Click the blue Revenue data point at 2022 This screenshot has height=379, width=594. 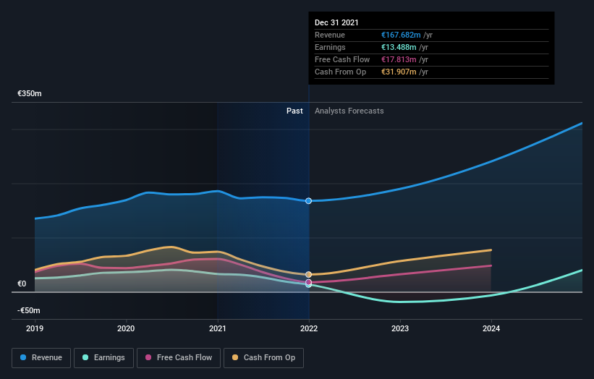[x=309, y=200]
